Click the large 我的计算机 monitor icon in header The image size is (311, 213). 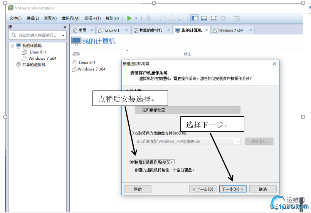pos(76,42)
